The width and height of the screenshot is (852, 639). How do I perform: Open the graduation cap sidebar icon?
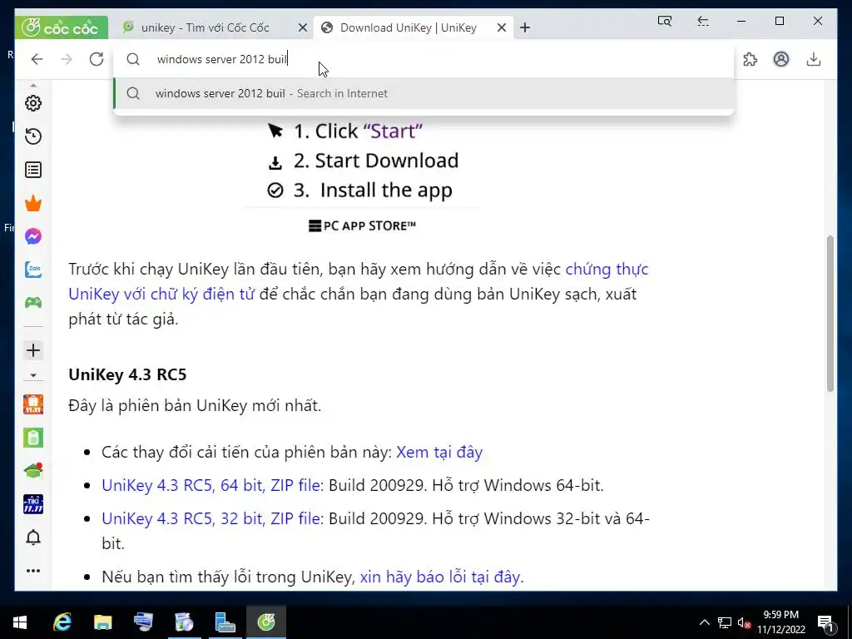click(33, 471)
